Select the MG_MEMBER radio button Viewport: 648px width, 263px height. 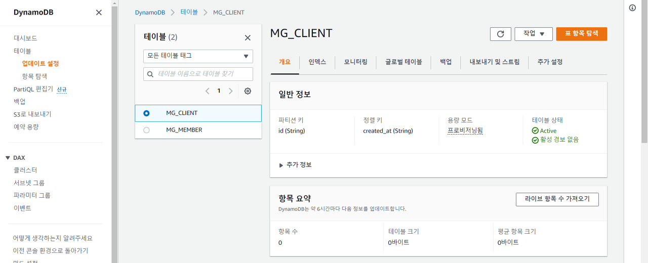click(x=147, y=130)
